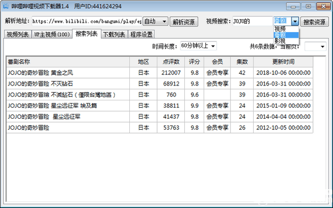Click episode count 26 cell
The image size is (333, 208).
242,128
